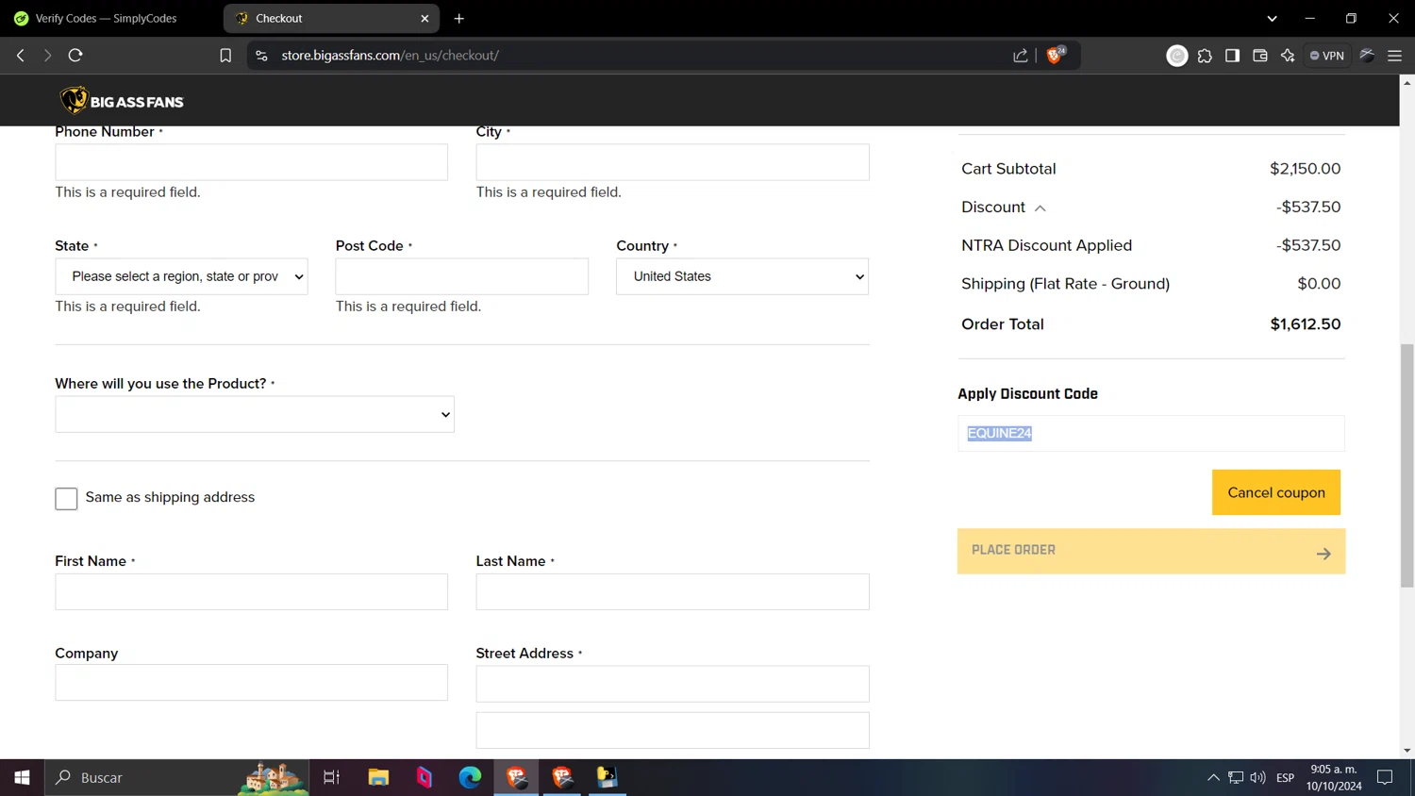Check 'Same as shipping address' box
1415x796 pixels.
[x=66, y=499]
